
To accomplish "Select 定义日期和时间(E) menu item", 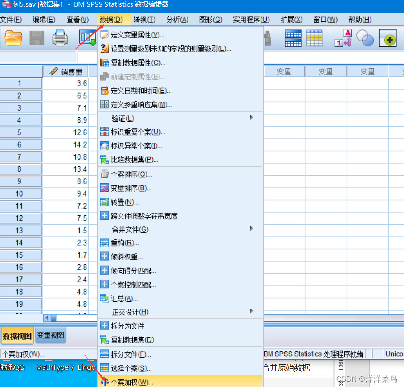I will point(180,91).
